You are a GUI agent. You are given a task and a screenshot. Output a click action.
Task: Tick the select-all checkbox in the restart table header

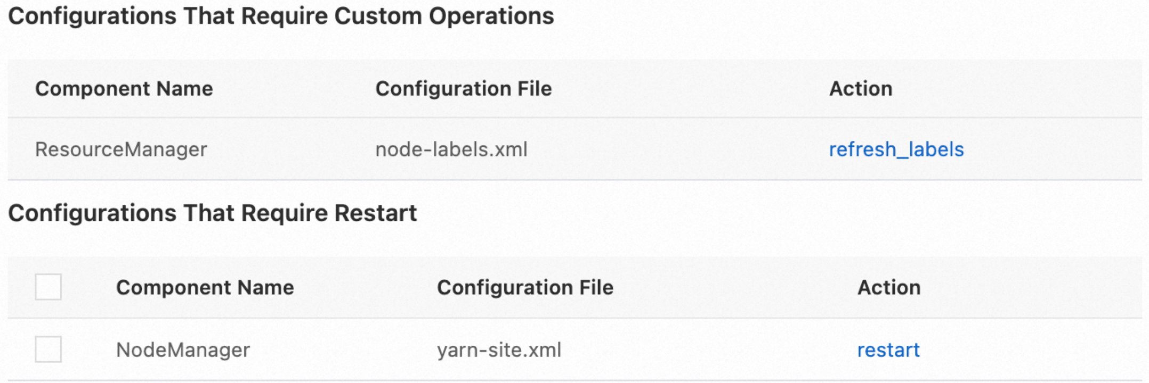click(48, 287)
